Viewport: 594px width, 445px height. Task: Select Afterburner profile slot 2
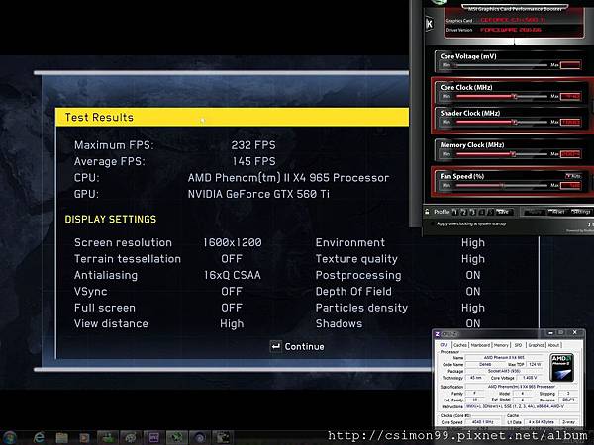click(464, 212)
